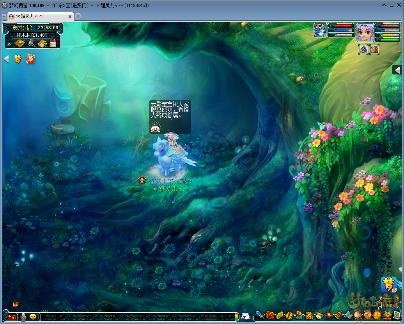Click the microphone voice chat icon
Screen dimensions: 404x324
point(23,317)
